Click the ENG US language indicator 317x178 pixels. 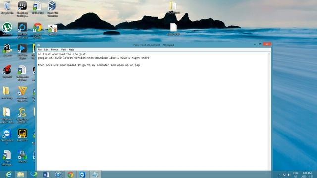tap(296, 175)
